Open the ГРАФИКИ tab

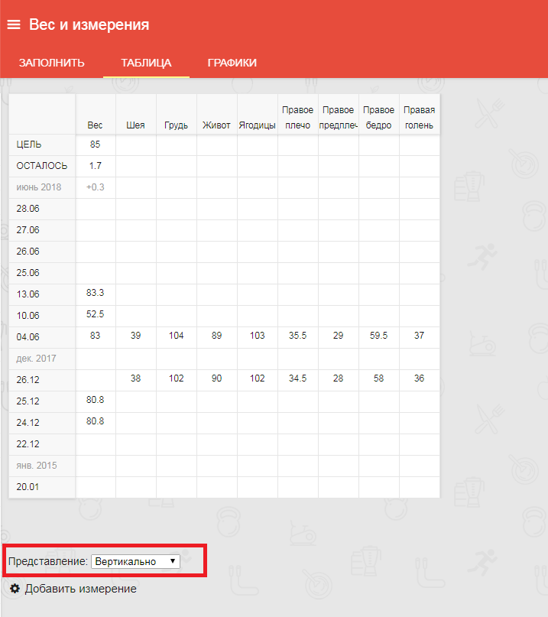point(232,63)
